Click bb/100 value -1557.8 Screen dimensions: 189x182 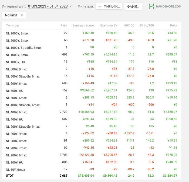[x=129, y=133]
